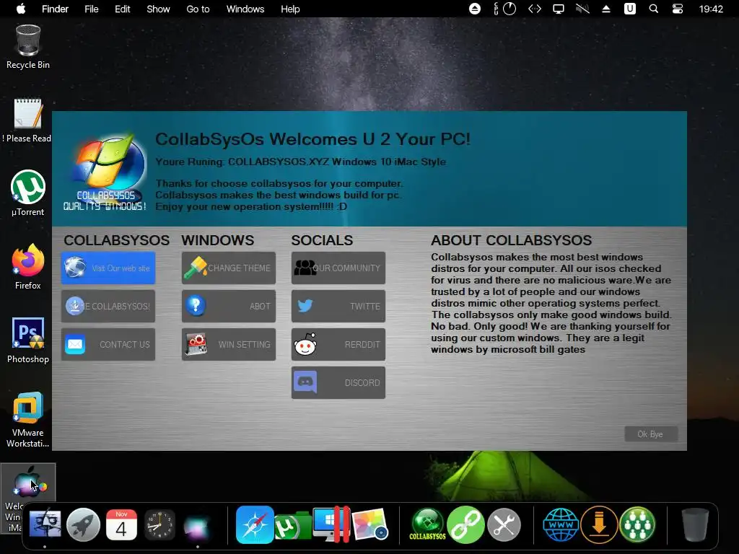
Task: Click the code brackets icon in menu bar
Action: (535, 9)
